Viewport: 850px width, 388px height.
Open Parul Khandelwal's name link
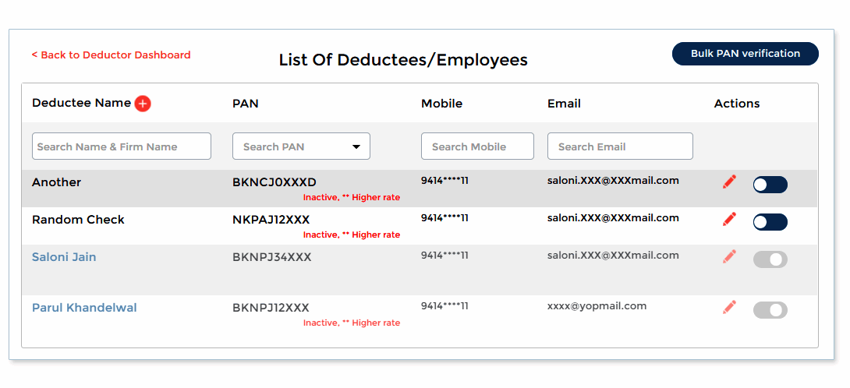coord(84,308)
